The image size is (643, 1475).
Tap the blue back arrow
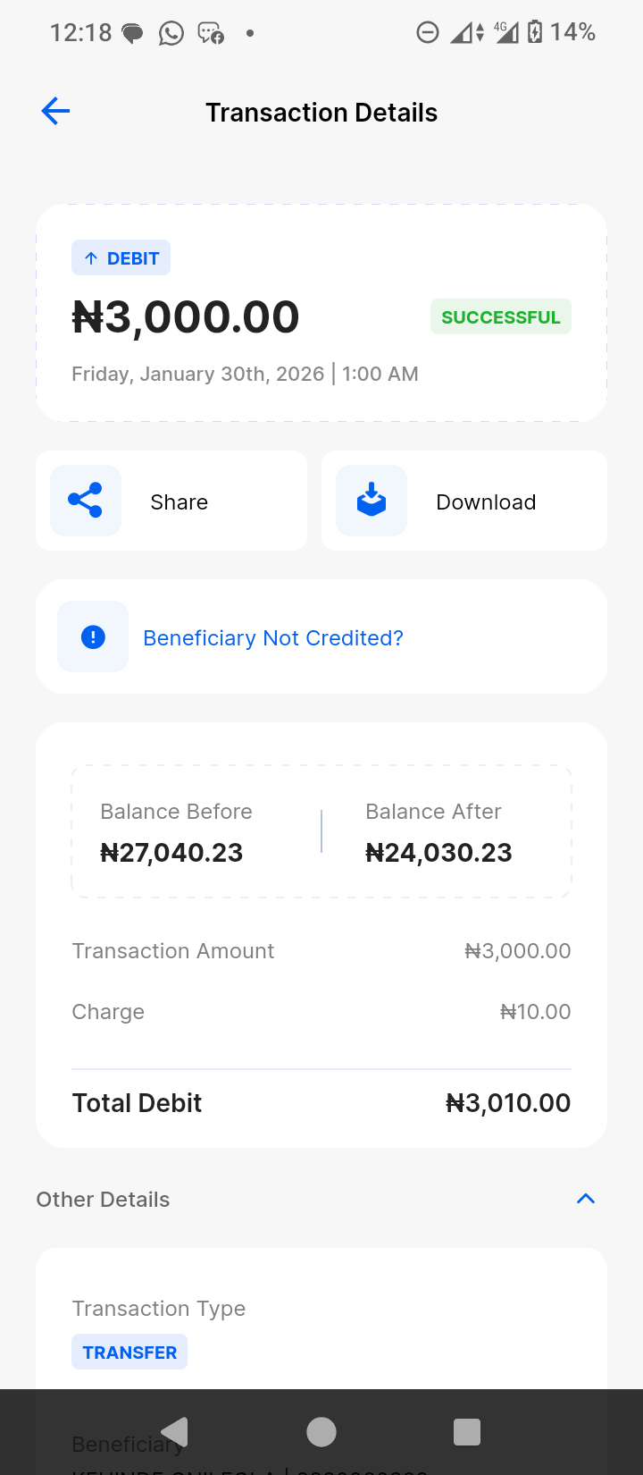(x=55, y=112)
